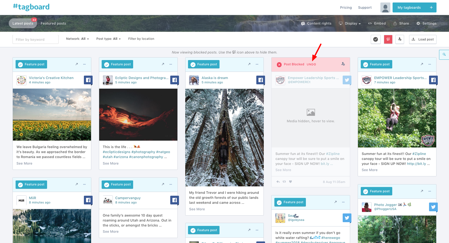Expand See More on Ecliptic Designs post
Screen dimensions: 449x243
111,163
